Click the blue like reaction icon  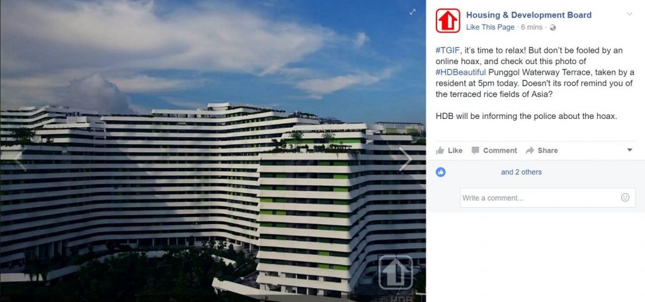click(440, 172)
